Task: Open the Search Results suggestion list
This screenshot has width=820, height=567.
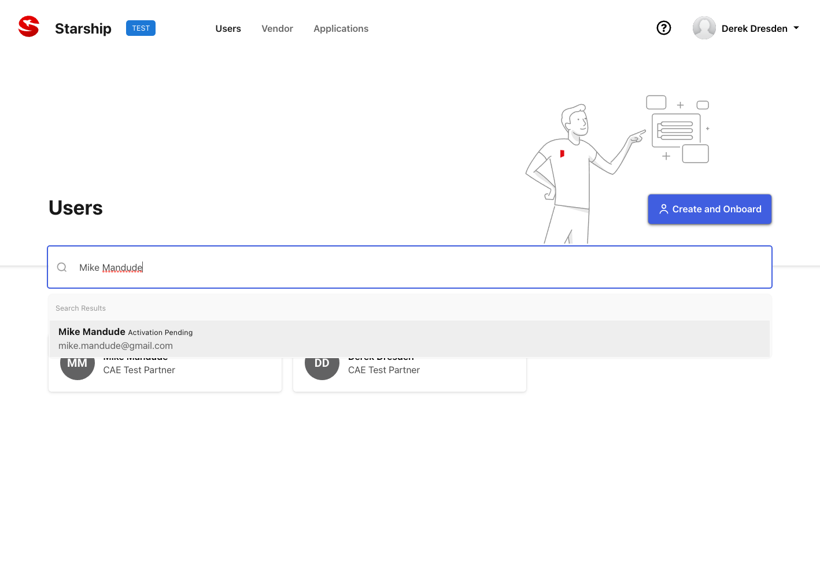Action: [x=80, y=308]
